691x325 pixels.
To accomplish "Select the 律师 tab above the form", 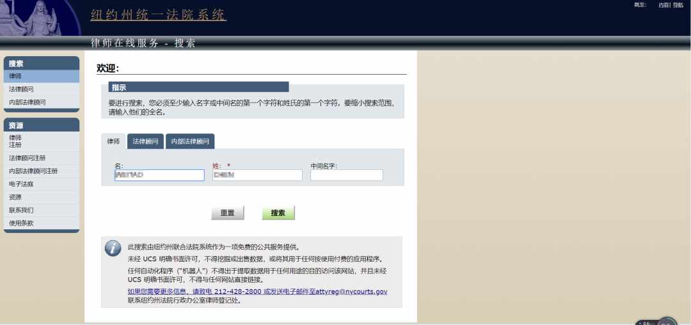I will pos(113,141).
